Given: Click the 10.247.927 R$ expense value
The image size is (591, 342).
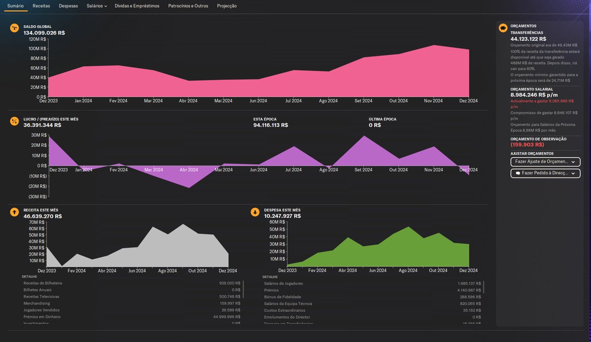Looking at the screenshot, I should pyautogui.click(x=283, y=216).
